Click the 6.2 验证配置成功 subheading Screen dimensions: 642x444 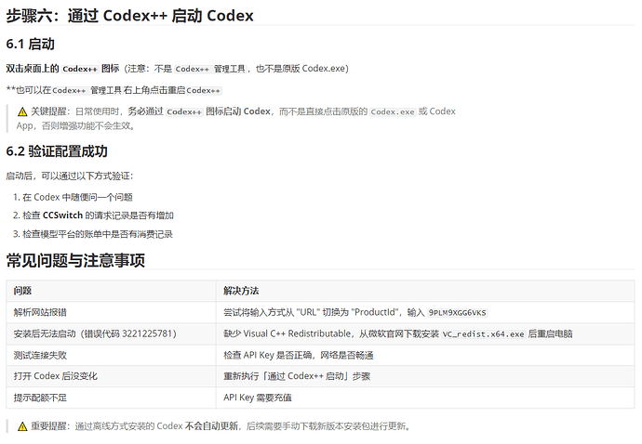57,151
